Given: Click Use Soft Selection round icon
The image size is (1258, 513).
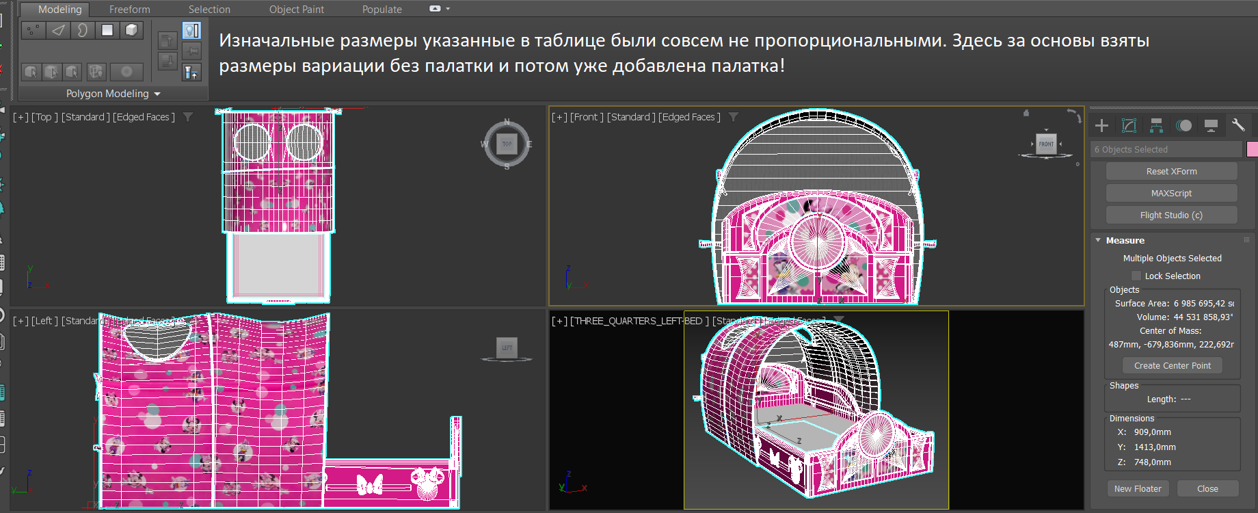Looking at the screenshot, I should (126, 72).
